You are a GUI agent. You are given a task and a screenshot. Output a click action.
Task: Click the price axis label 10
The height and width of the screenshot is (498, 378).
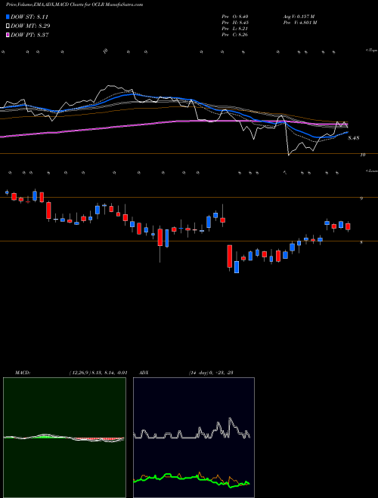click(363, 155)
